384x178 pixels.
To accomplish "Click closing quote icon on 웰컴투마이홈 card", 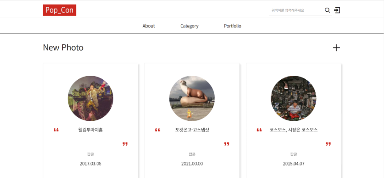I will (x=125, y=144).
